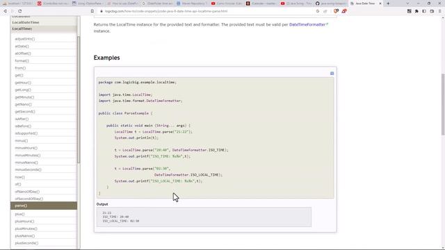
Task: Open minusHours() in sidebar
Action: [x=26, y=148]
